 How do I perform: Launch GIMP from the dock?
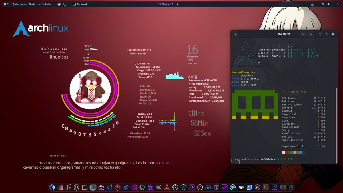click(159, 187)
